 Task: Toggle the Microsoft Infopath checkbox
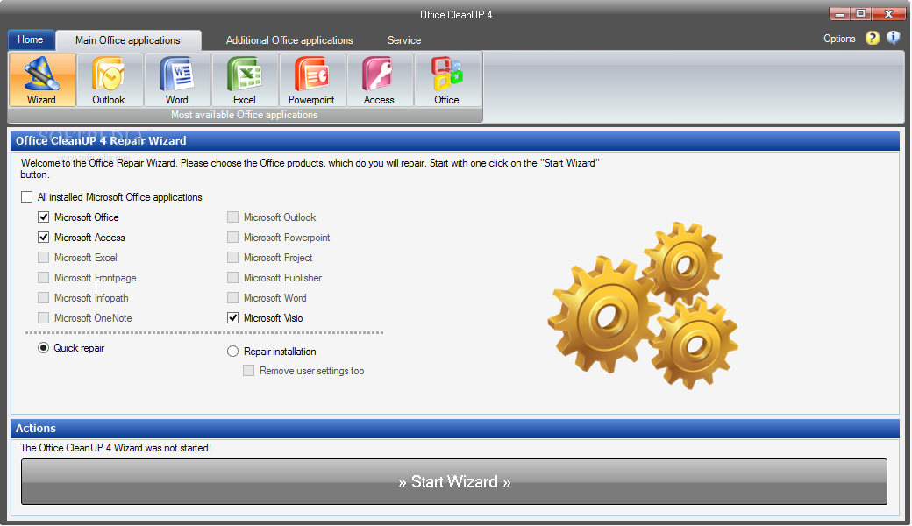(44, 297)
